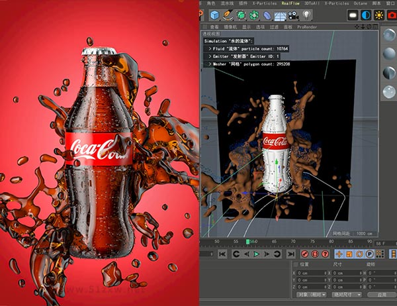
Task: Open the viewport 查看 menu
Action: coord(214,26)
